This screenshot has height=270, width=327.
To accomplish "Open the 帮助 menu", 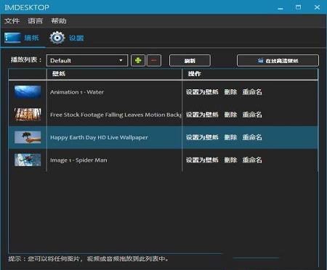I will [59, 21].
